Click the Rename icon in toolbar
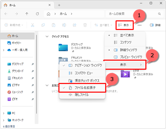Image resolution: width=166 pixels, height=129 pixels. [x=64, y=25]
